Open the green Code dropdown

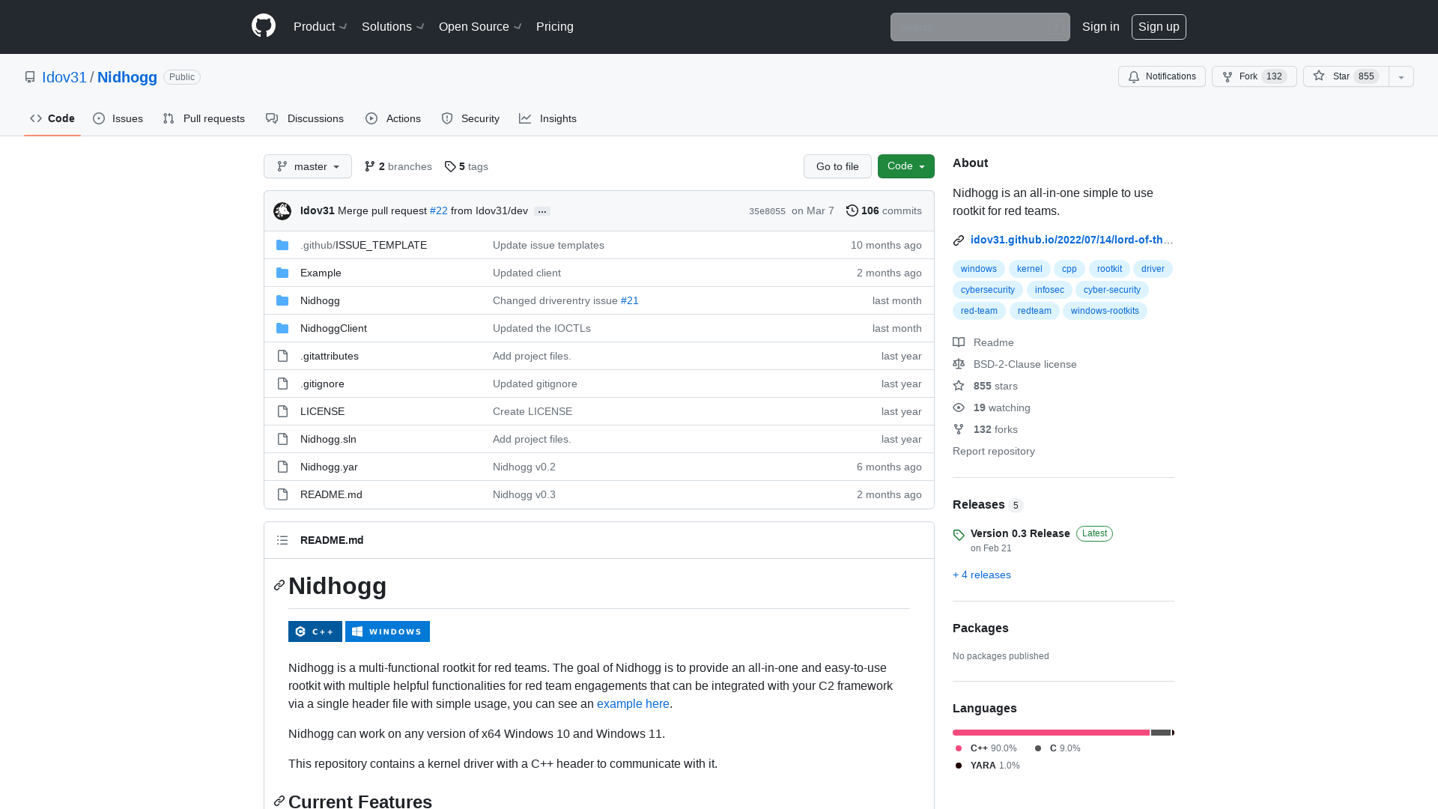[x=905, y=166]
